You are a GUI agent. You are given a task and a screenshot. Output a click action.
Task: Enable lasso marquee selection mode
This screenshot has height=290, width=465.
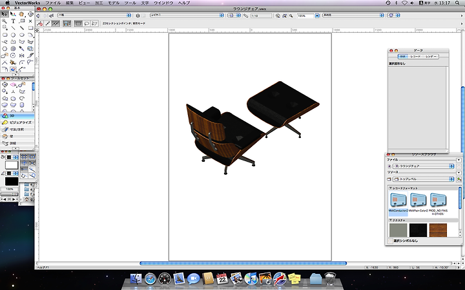pos(87,23)
